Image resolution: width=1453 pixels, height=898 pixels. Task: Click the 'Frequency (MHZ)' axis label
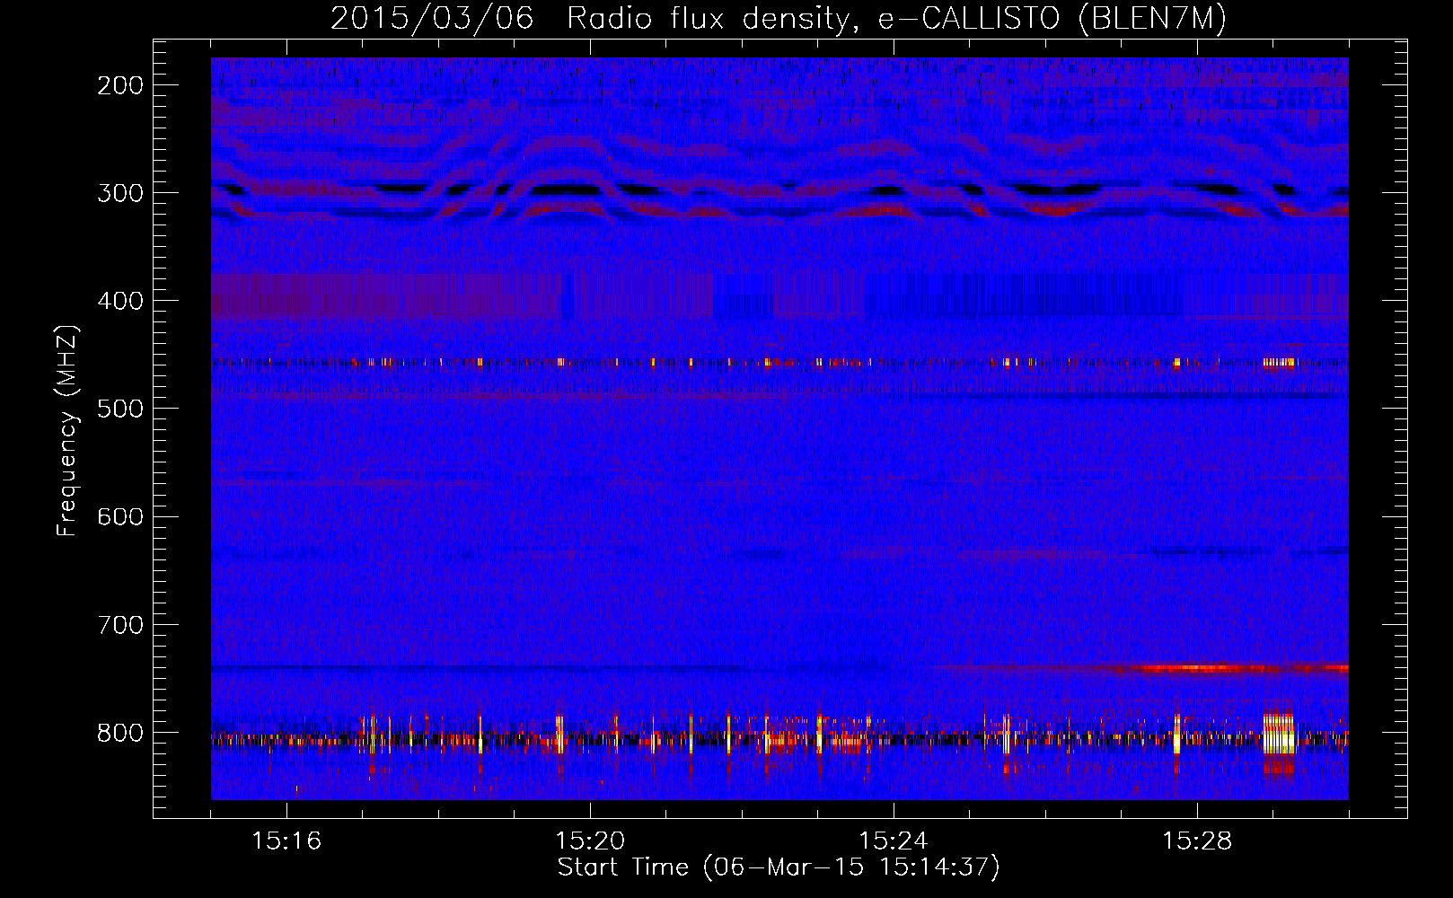pyautogui.click(x=67, y=431)
